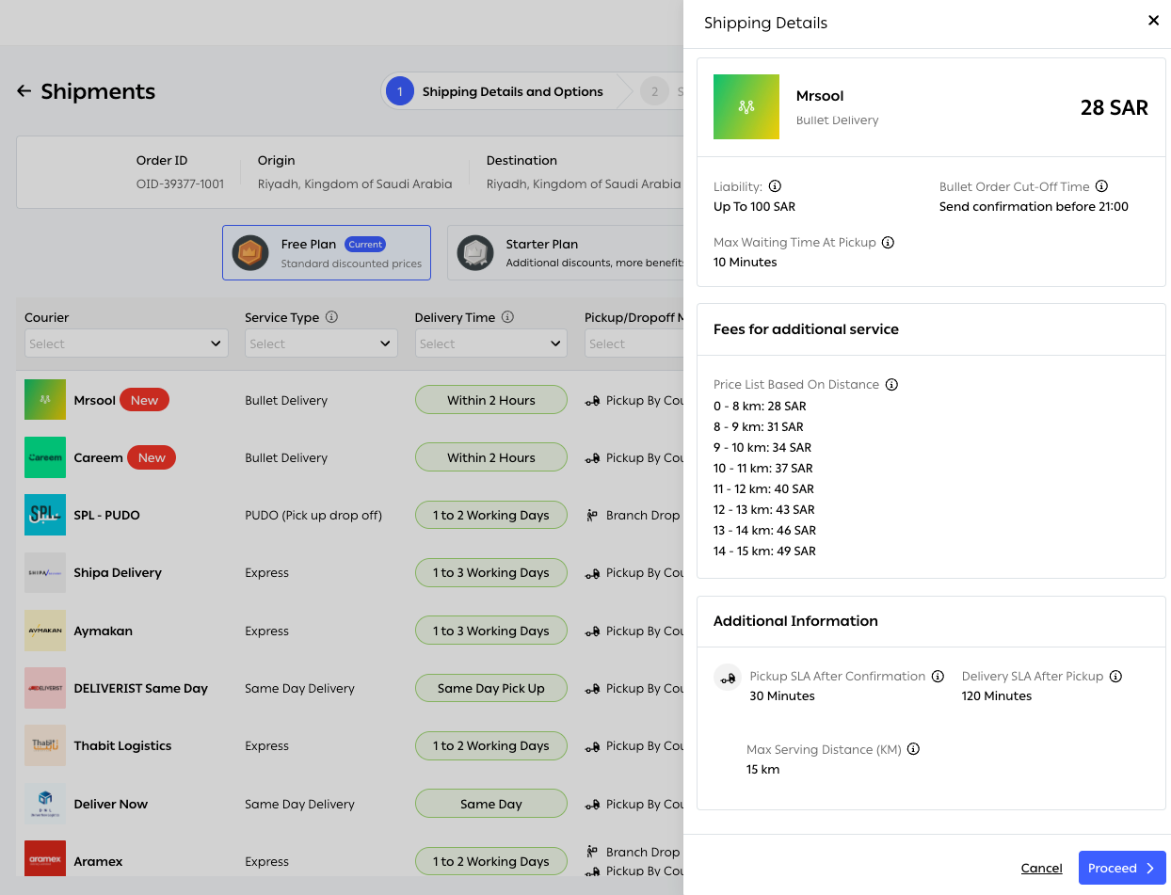Click Max Waiting Time At Pickup info icon

coord(888,242)
